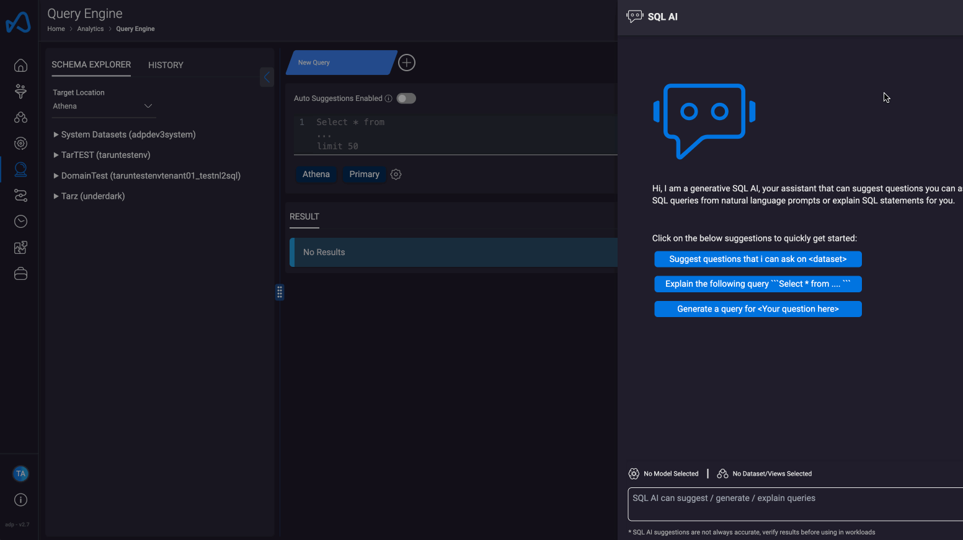Click Generate a query suggestion button
This screenshot has height=540, width=963.
pos(758,309)
